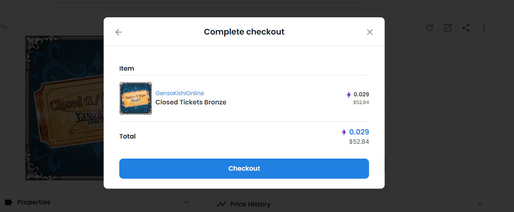Click the Properties tag icon
The height and width of the screenshot is (212, 514).
tap(8, 202)
